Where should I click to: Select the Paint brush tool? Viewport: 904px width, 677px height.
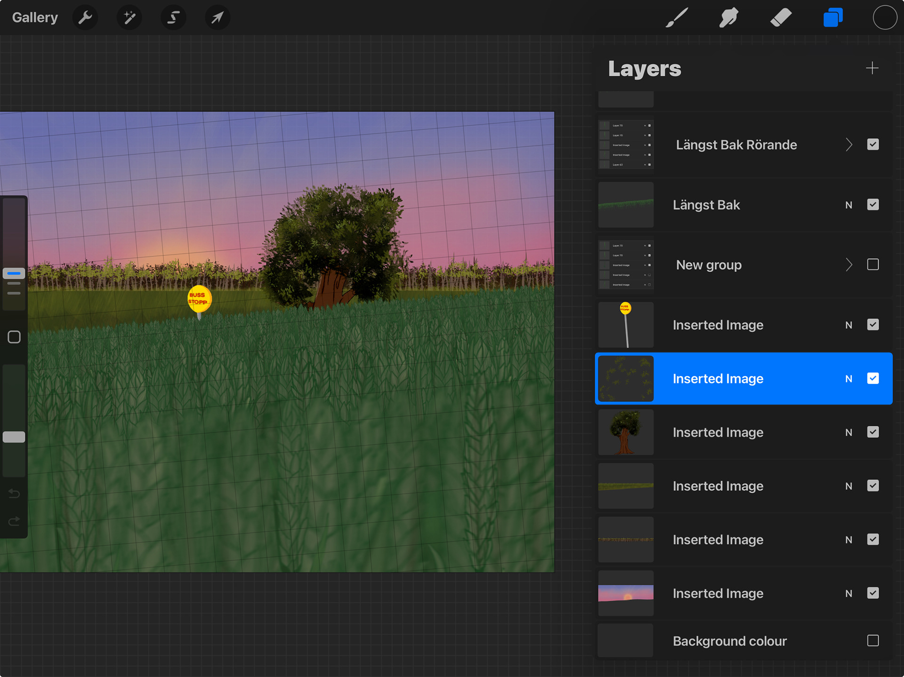click(x=677, y=18)
